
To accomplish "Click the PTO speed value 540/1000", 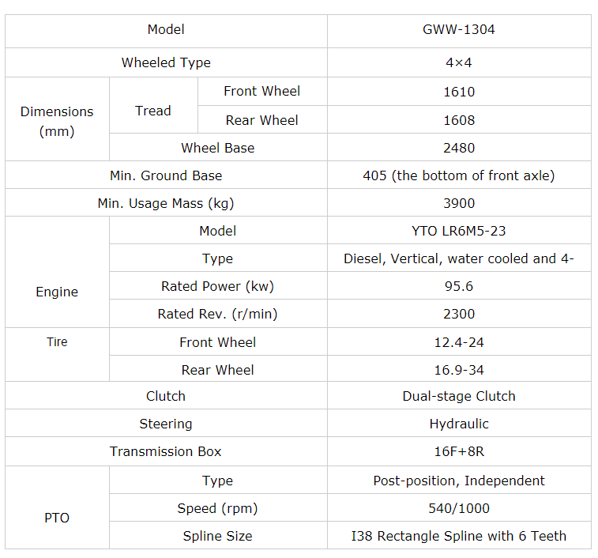I will pos(458,508).
